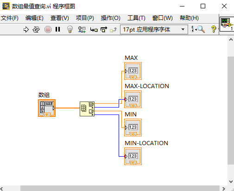The height and width of the screenshot is (191, 234).
Task: Click the vertical scrollbar thumb
Action: tap(231, 111)
